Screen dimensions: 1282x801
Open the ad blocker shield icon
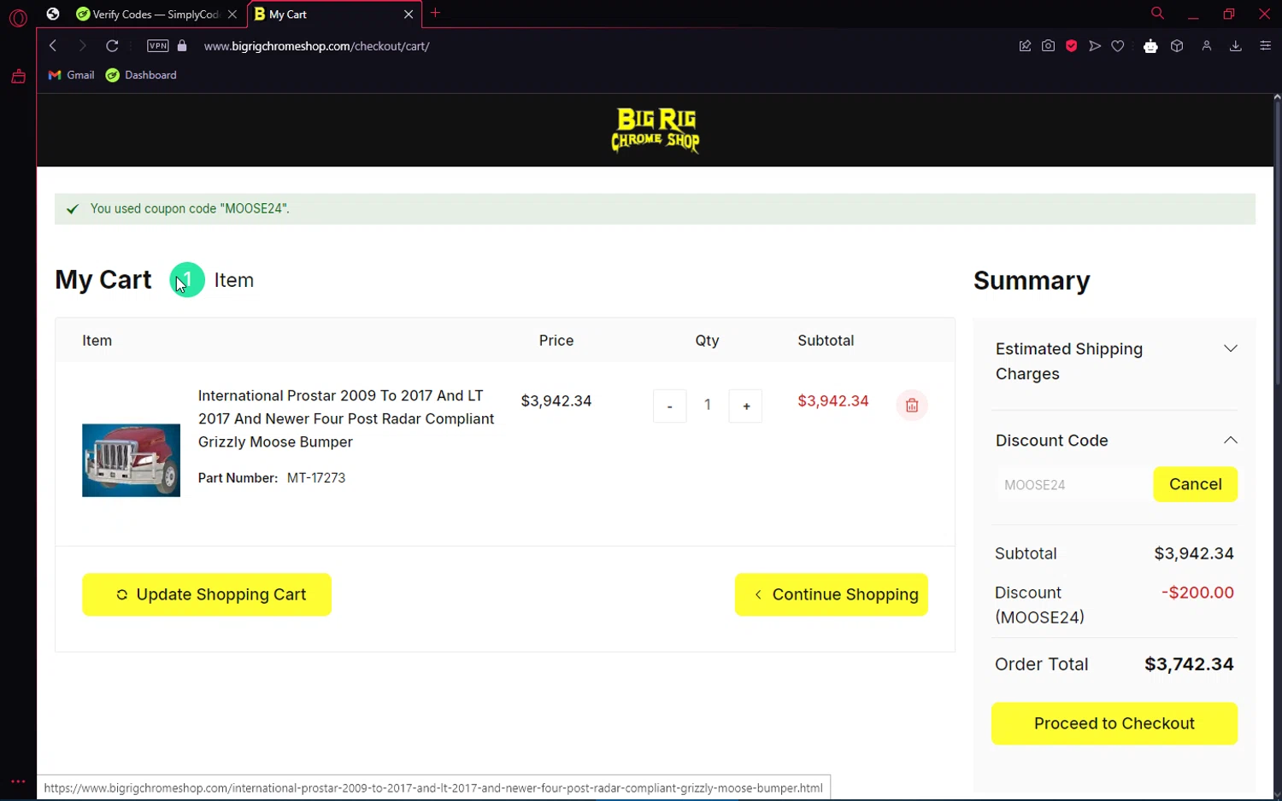(x=1071, y=46)
